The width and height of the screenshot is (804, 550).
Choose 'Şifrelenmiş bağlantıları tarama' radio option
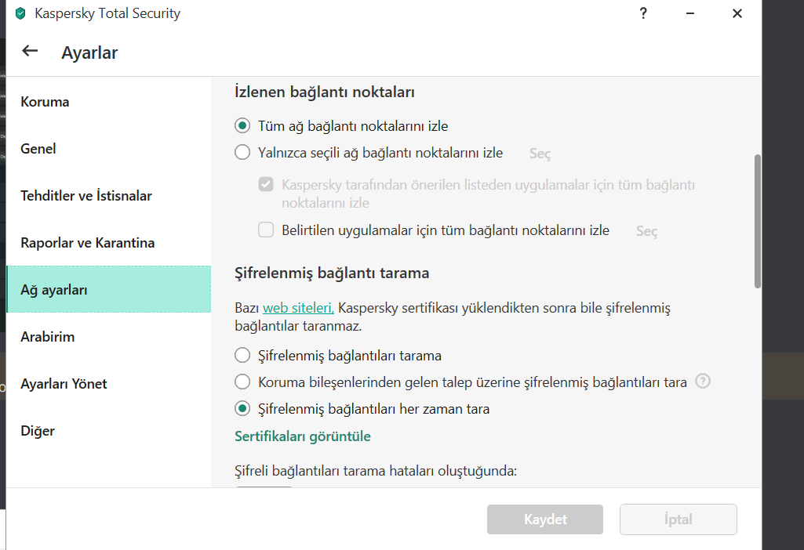coord(242,355)
